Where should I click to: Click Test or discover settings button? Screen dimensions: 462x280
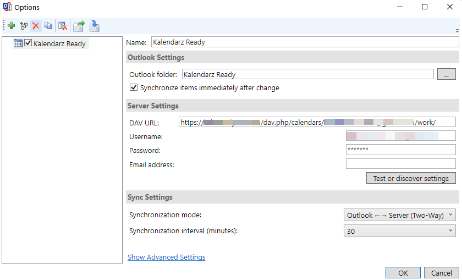tap(411, 178)
